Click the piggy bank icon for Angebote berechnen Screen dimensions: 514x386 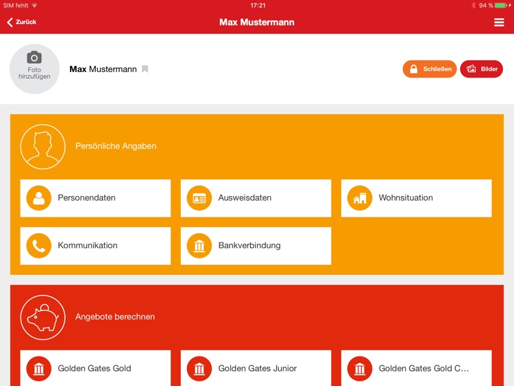(x=42, y=317)
